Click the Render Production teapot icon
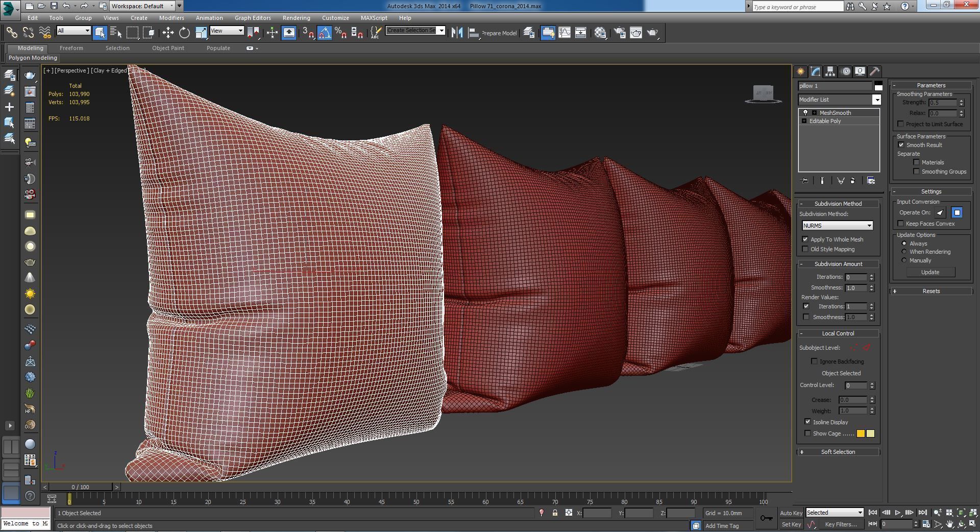This screenshot has width=980, height=532. [652, 33]
